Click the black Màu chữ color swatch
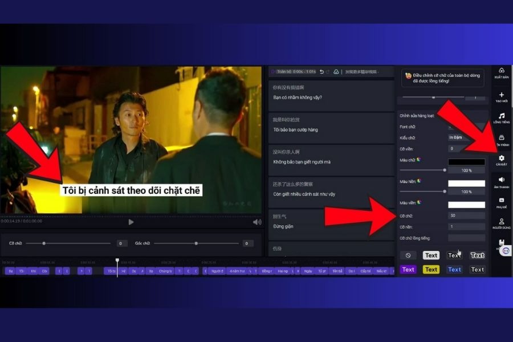This screenshot has width=513, height=342. 466,162
